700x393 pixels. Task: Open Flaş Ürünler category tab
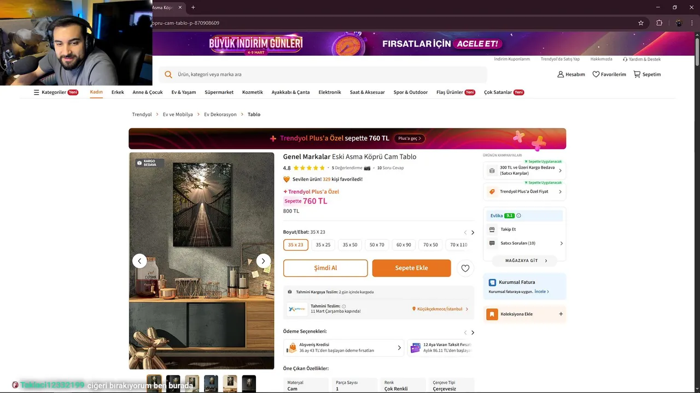[456, 92]
